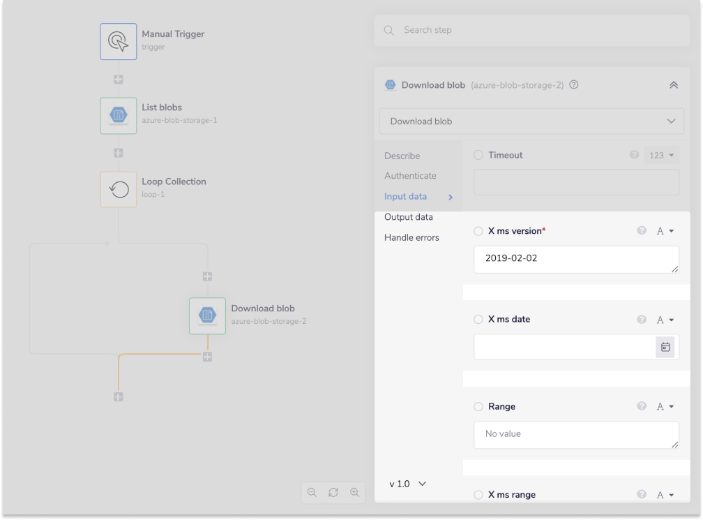The image size is (703, 520).
Task: Open the Download blob operation dropdown
Action: click(531, 121)
